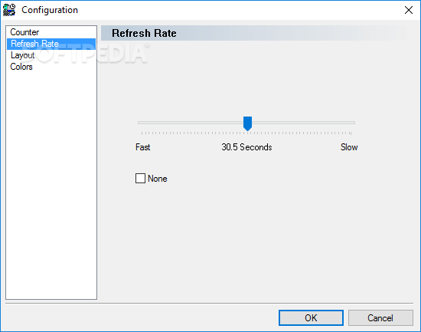Click the Slow label under slider

[x=349, y=147]
